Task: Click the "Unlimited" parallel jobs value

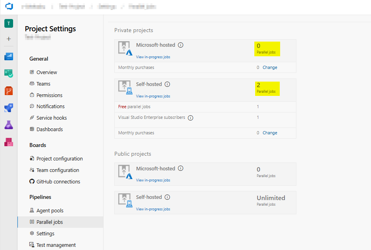Action: 271,198
